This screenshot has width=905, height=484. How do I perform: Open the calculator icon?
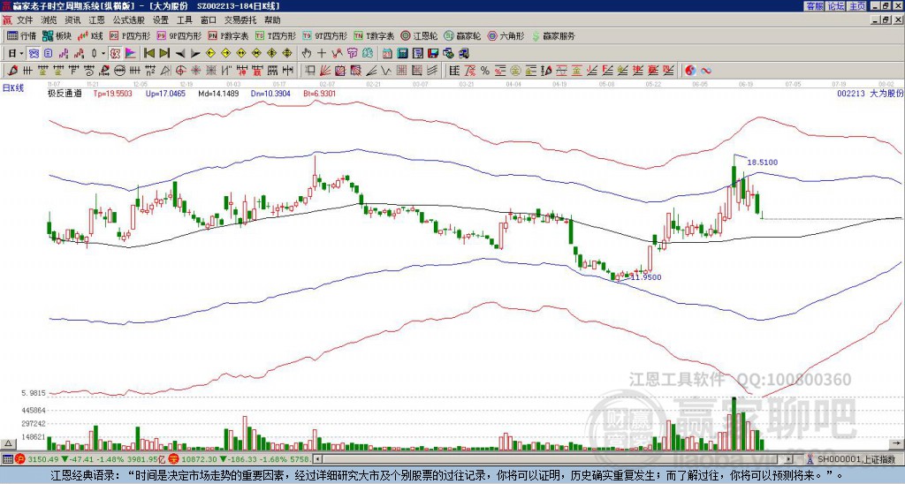pos(402,54)
